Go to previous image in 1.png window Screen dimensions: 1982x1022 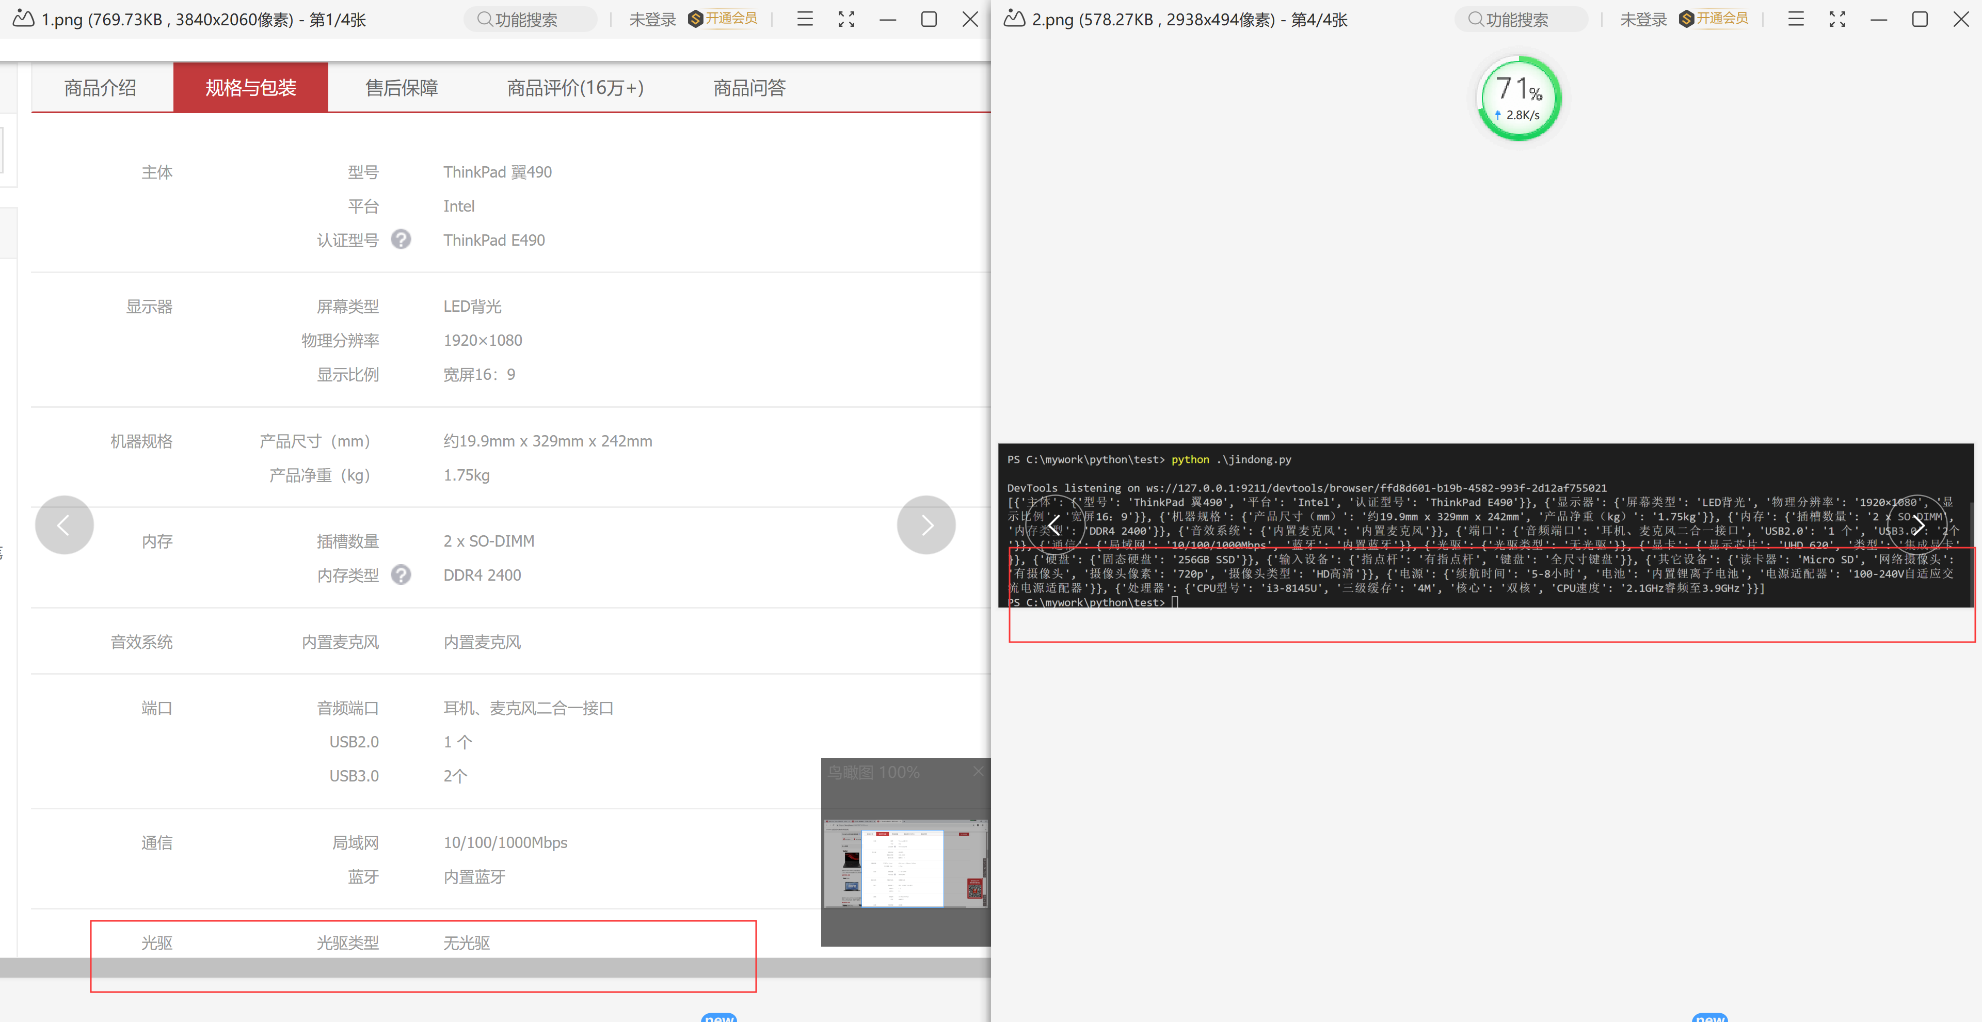64,525
